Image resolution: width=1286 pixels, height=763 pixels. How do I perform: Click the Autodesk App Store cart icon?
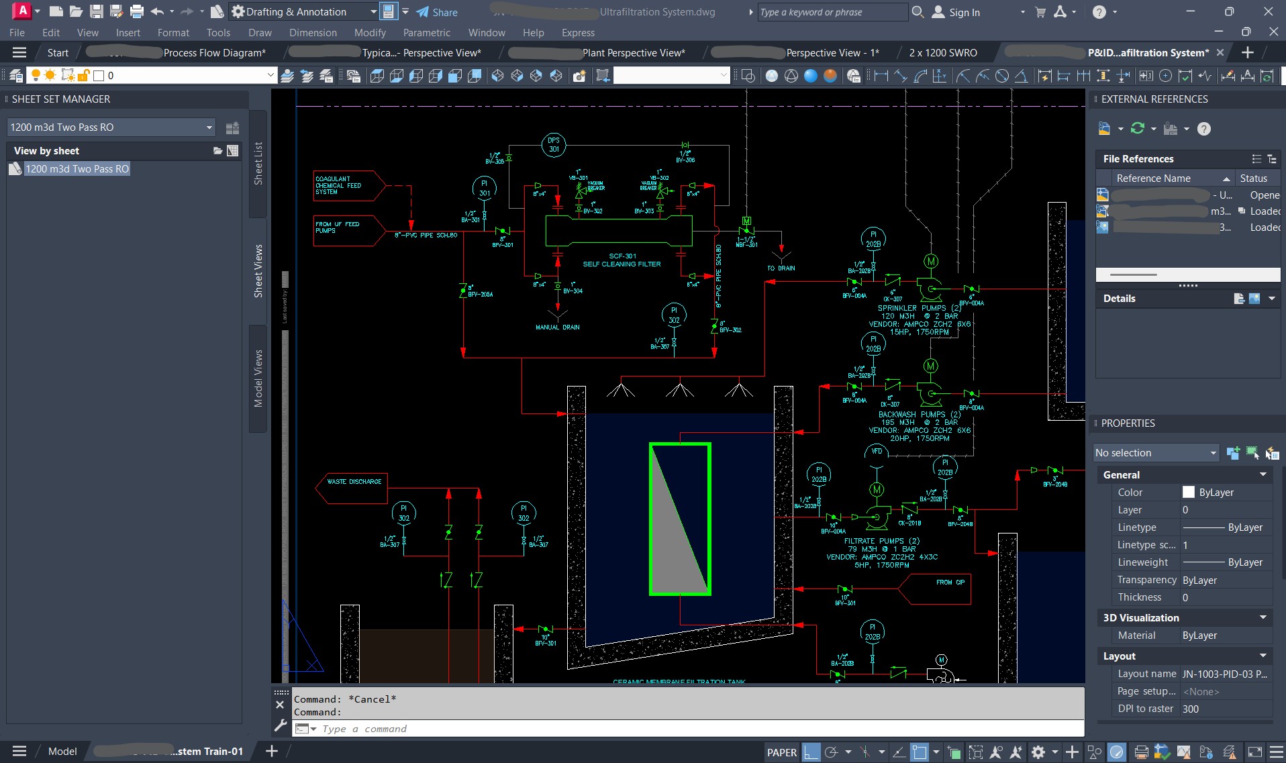pos(1040,12)
